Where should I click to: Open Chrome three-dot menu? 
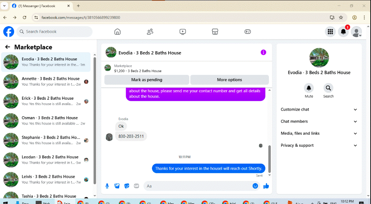364,18
